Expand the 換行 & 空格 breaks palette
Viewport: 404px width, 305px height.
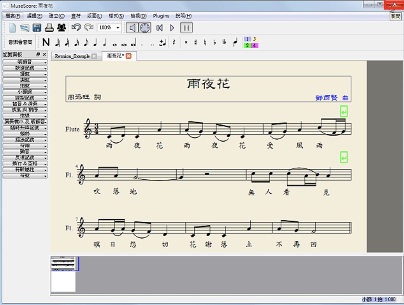[25, 164]
